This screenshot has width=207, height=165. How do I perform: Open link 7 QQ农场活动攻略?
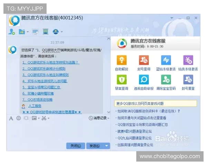click(37, 100)
